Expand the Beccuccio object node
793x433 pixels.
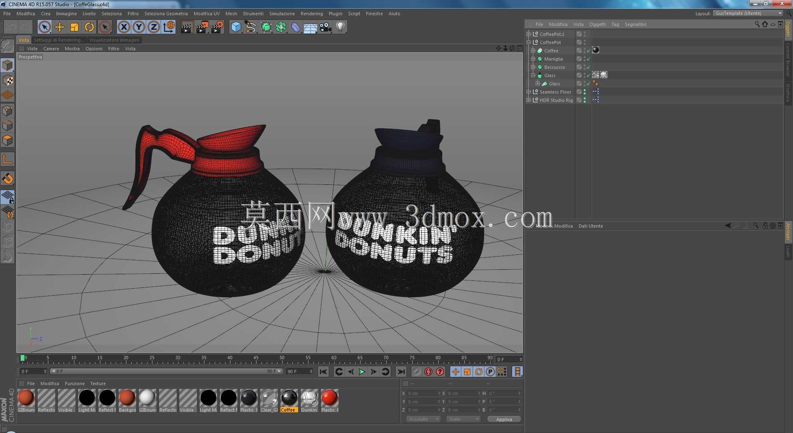point(533,67)
